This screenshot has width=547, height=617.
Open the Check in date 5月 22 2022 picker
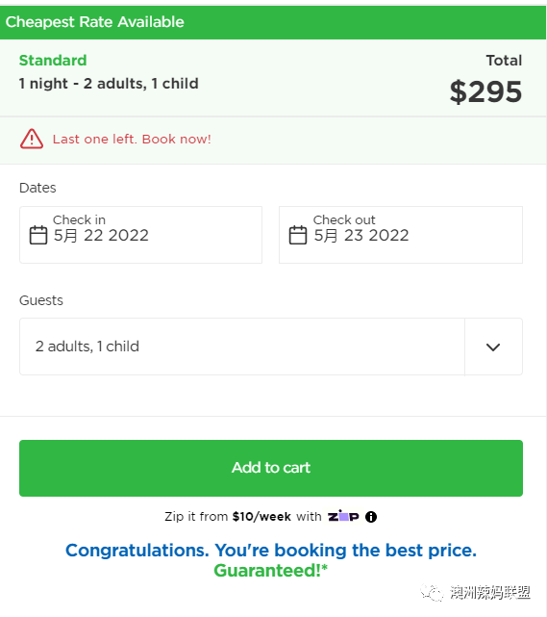[140, 235]
